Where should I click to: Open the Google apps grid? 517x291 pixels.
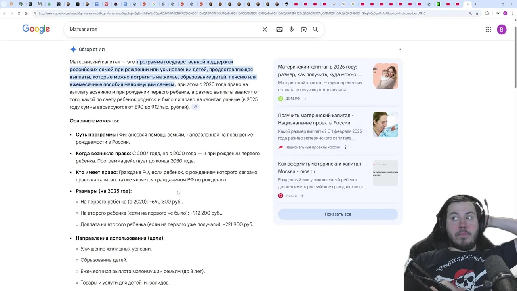point(488,30)
